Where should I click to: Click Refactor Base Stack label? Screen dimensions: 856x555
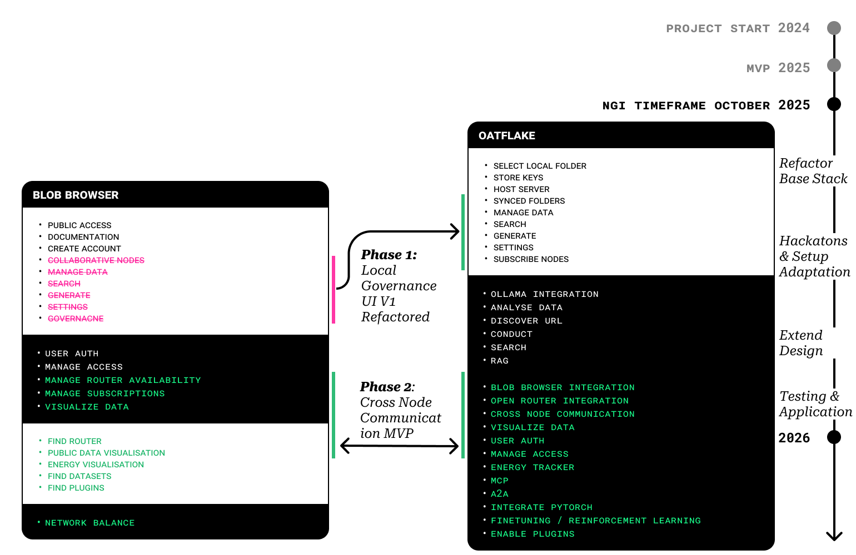(x=813, y=171)
